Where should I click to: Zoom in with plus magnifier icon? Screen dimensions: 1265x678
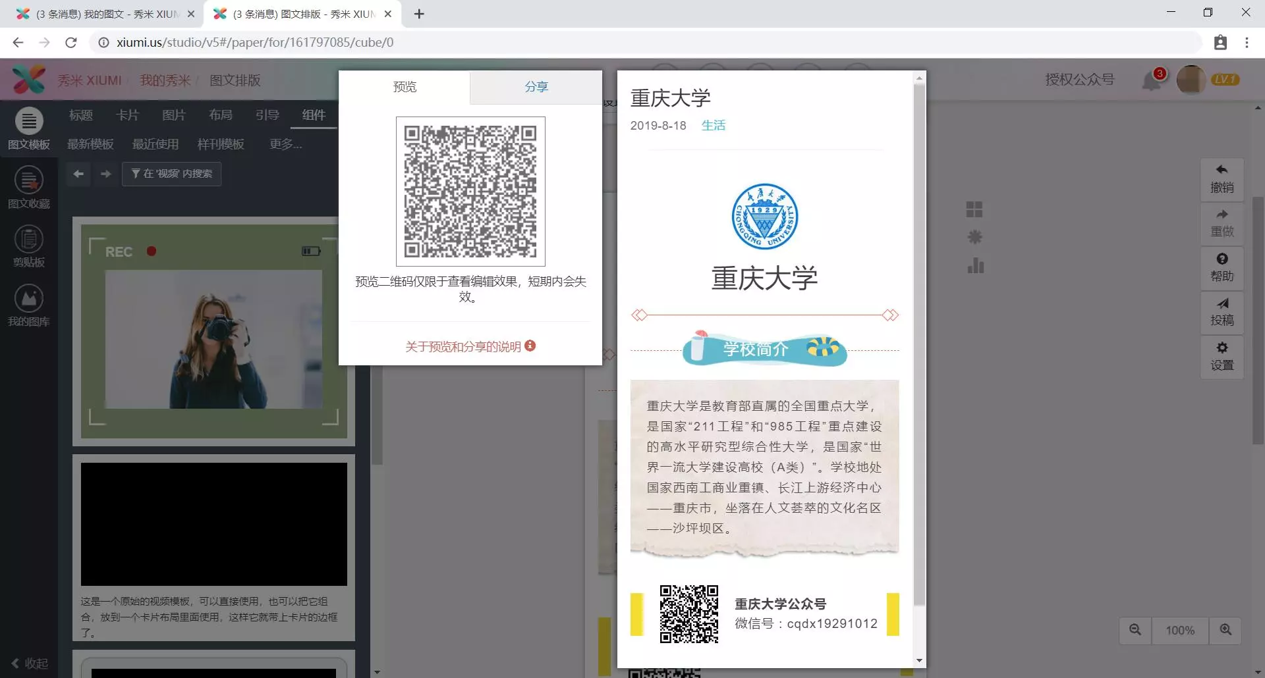[1225, 630]
